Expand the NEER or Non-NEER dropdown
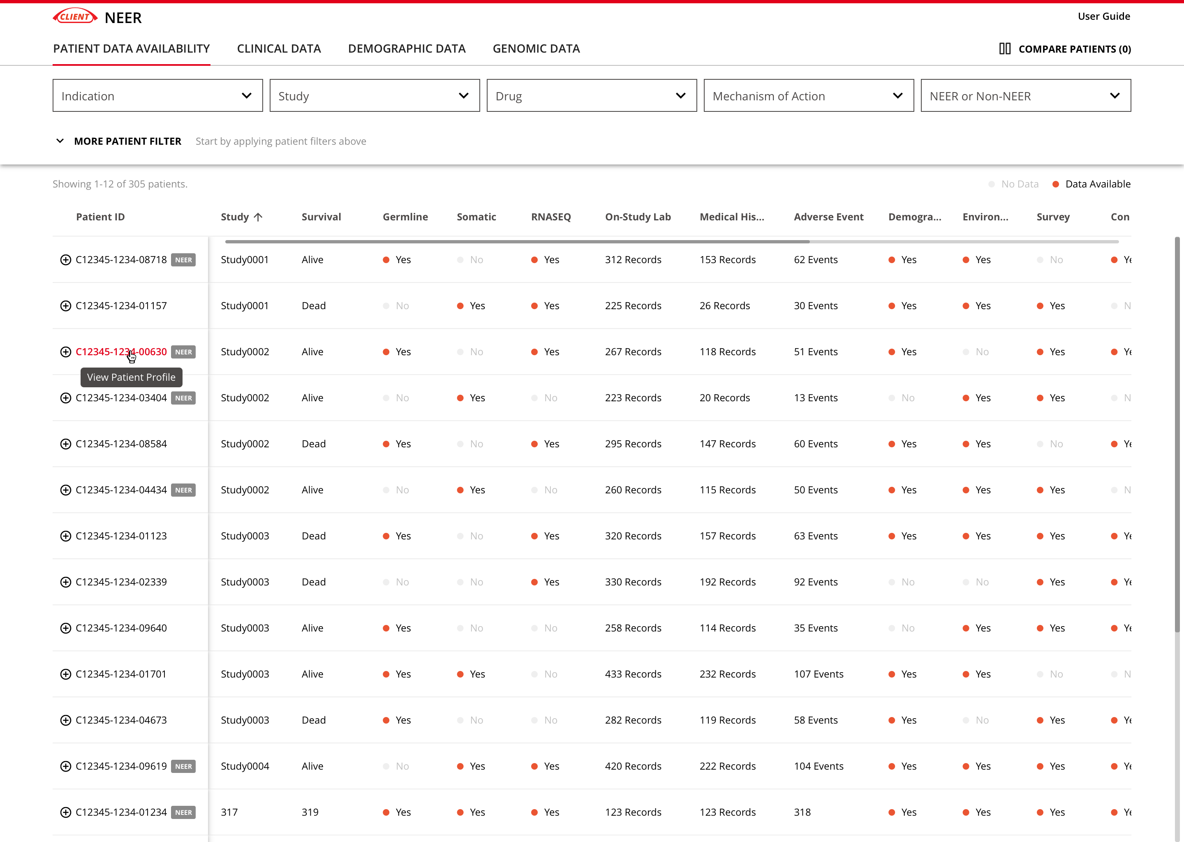The width and height of the screenshot is (1184, 842). pyautogui.click(x=1025, y=96)
